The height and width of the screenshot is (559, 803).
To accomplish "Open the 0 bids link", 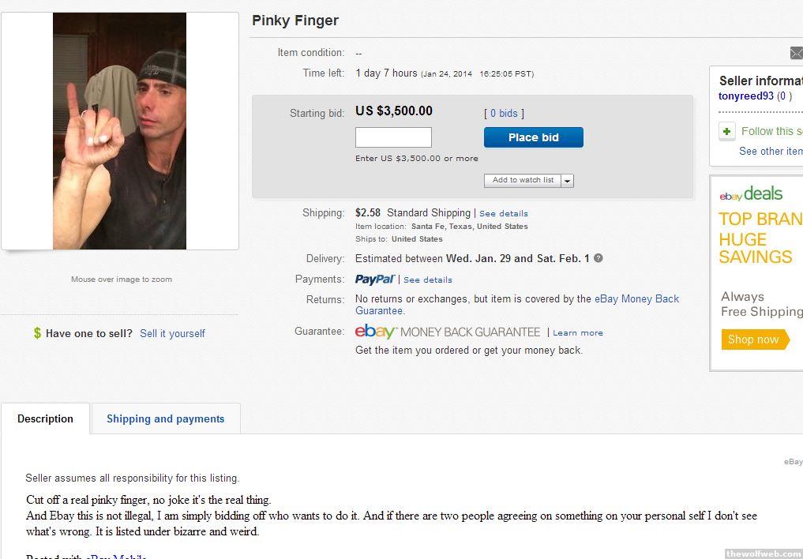I will (503, 114).
